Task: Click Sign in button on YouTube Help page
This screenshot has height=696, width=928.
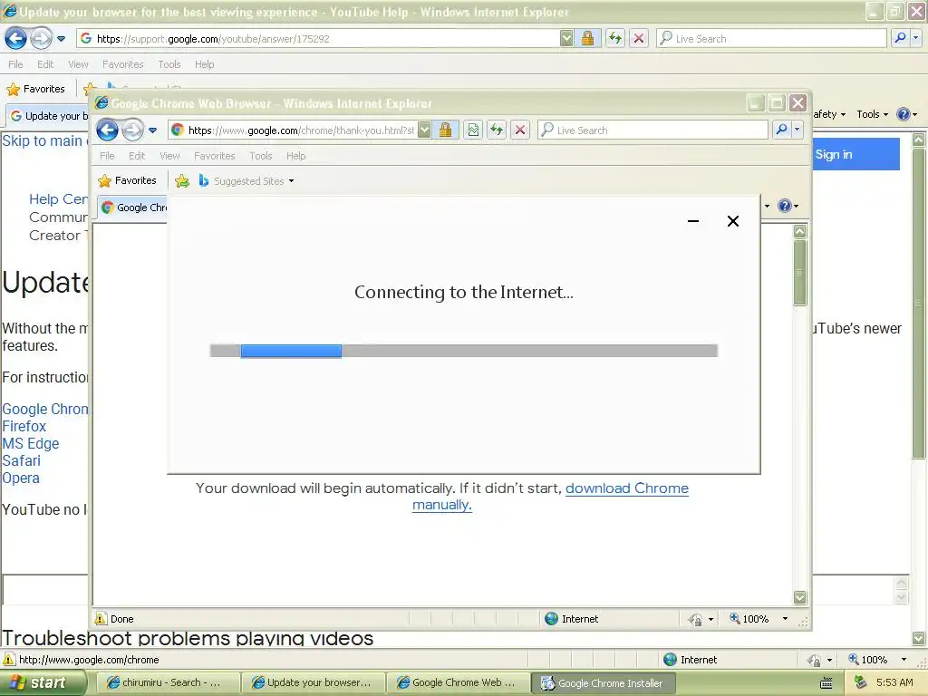Action: tap(855, 154)
